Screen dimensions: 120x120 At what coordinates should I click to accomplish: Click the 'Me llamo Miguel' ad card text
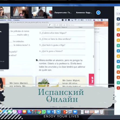(72, 83)
